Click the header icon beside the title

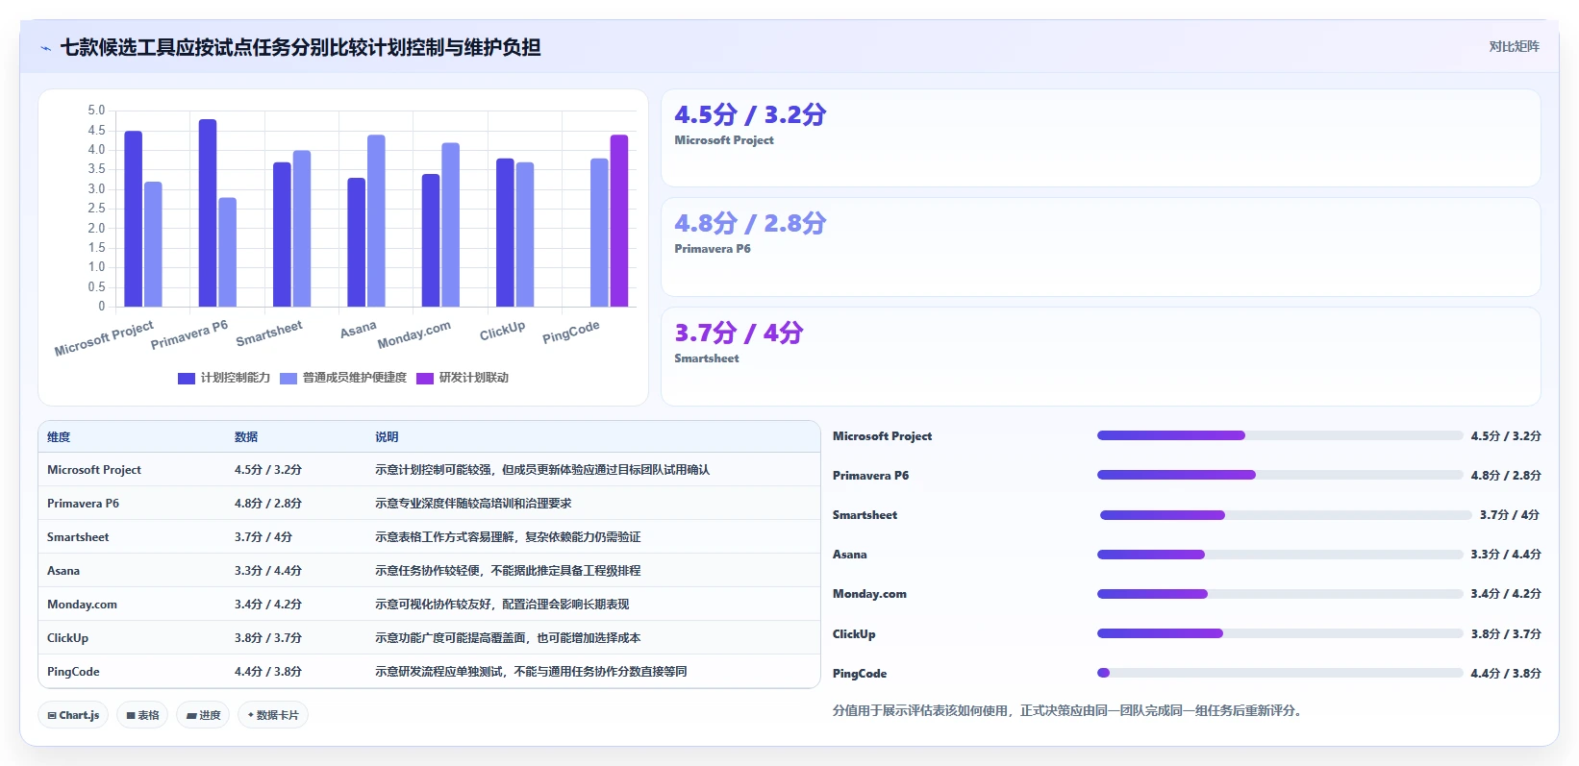(x=45, y=48)
